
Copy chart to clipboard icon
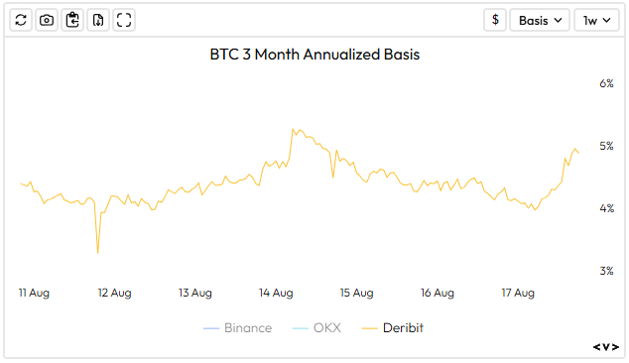72,20
